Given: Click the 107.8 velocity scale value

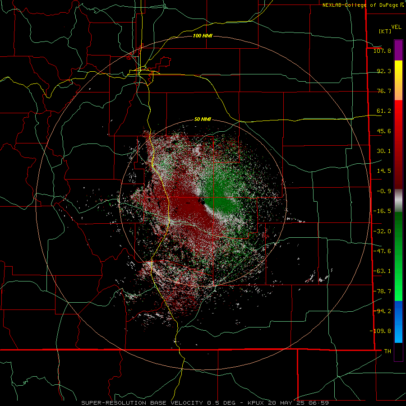Looking at the screenshot, I should [x=382, y=51].
